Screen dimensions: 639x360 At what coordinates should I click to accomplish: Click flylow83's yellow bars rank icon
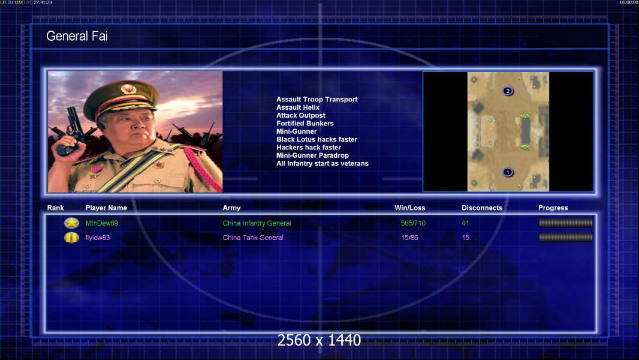[x=71, y=237]
